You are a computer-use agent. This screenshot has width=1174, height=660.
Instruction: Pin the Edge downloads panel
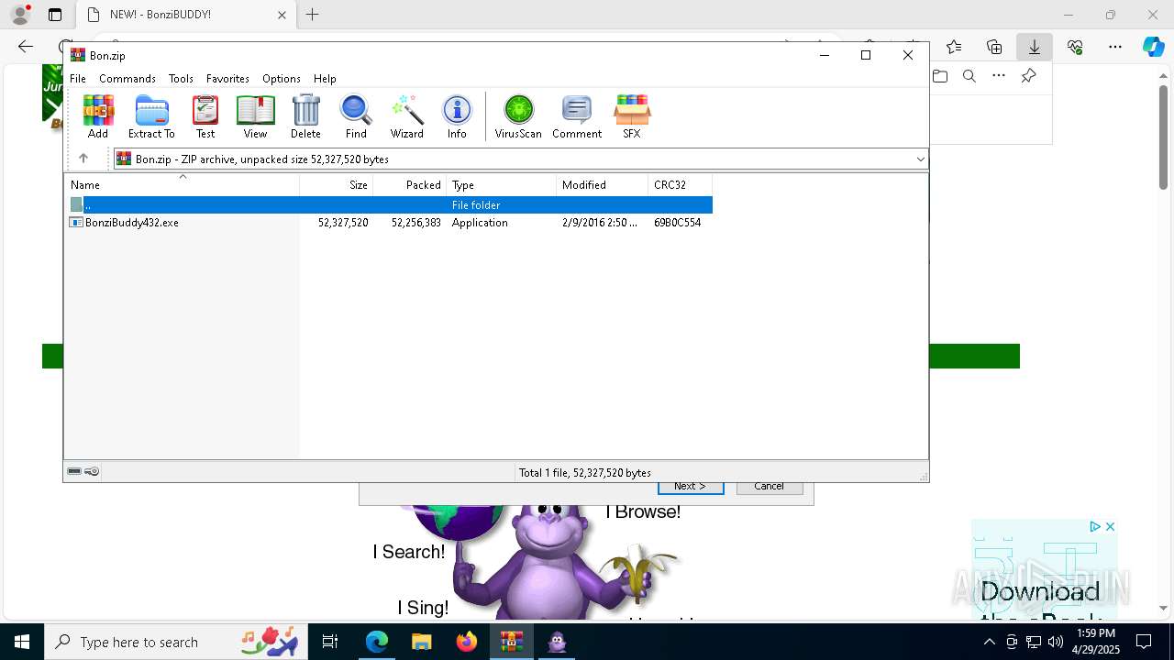1028,76
